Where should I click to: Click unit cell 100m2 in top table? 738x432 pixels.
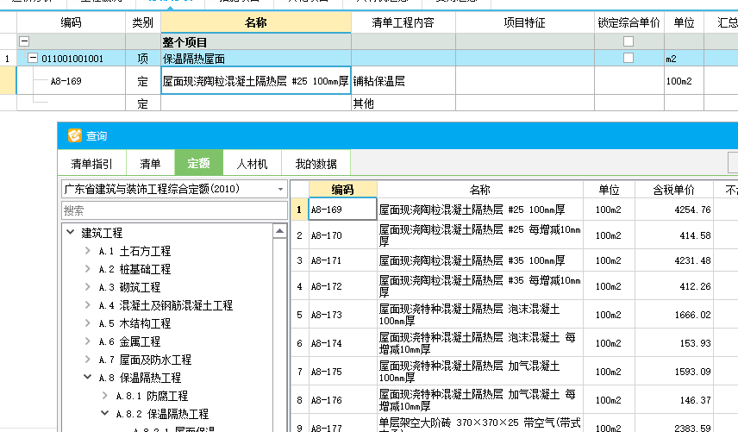684,81
